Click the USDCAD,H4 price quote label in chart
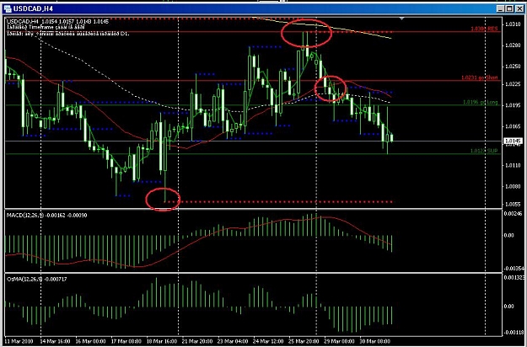Viewport: 527px width, 347px height. click(x=58, y=22)
